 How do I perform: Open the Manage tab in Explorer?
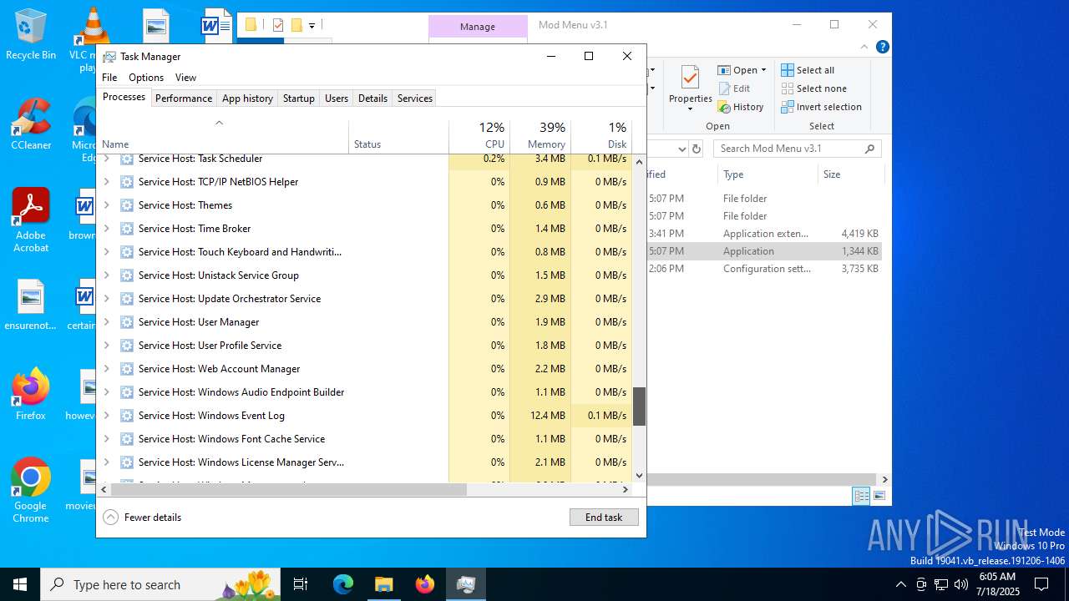[x=478, y=27]
